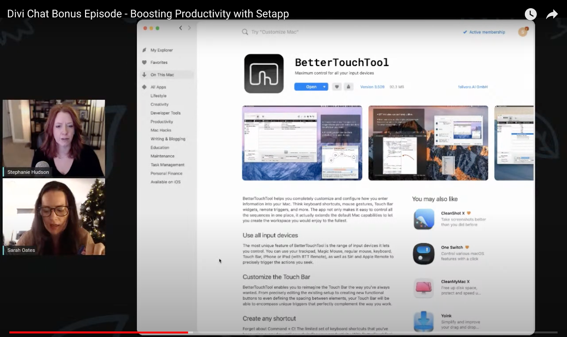
Task: Click the Active membership link
Action: pyautogui.click(x=484, y=32)
